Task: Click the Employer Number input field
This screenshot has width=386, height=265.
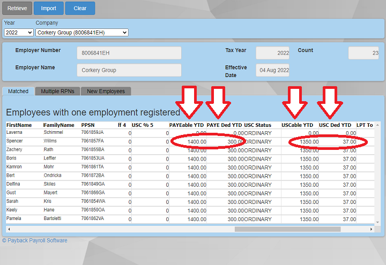Action: tap(129, 53)
